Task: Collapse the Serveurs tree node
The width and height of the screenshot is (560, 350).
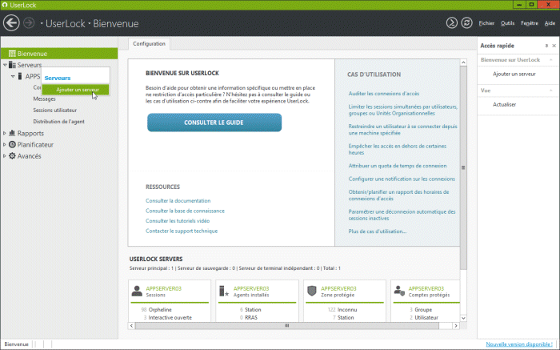Action: [x=5, y=65]
